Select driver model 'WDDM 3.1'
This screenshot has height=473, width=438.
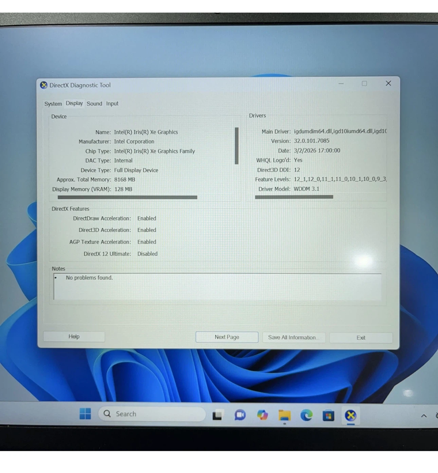pyautogui.click(x=307, y=189)
